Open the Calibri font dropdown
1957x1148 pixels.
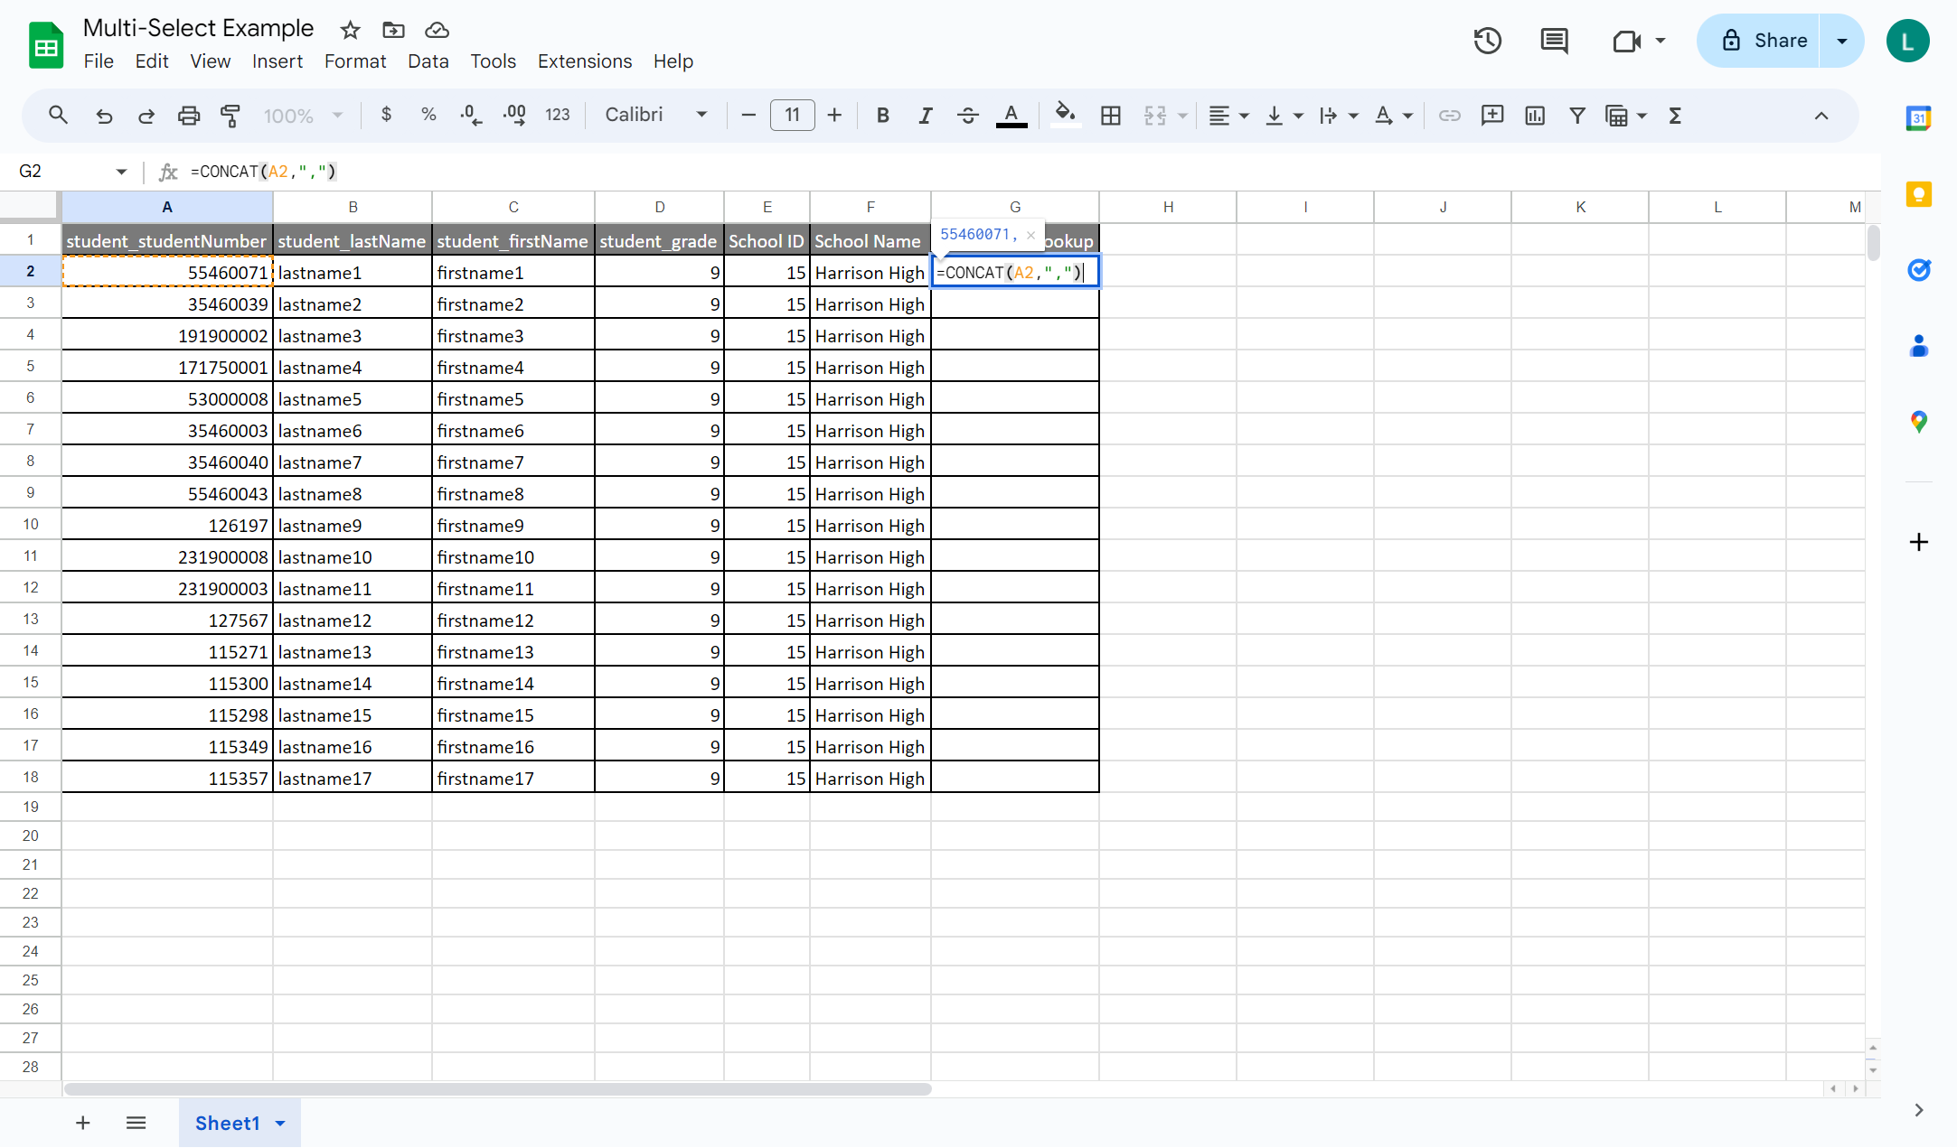pyautogui.click(x=656, y=115)
